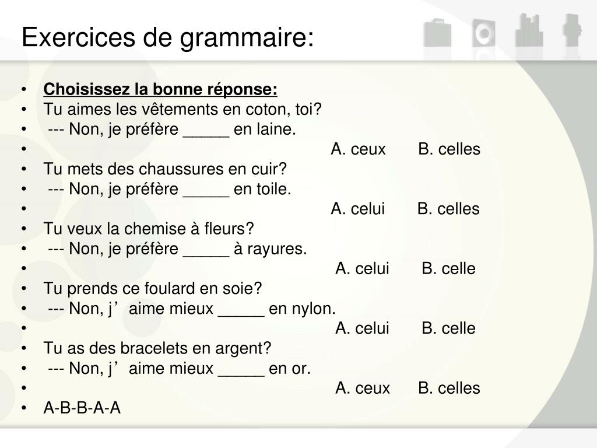Viewport: 597px width, 448px height.
Task: Click the books icon in the header
Action: [x=529, y=30]
